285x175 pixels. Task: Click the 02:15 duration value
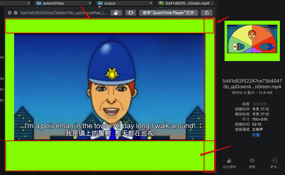(257, 124)
